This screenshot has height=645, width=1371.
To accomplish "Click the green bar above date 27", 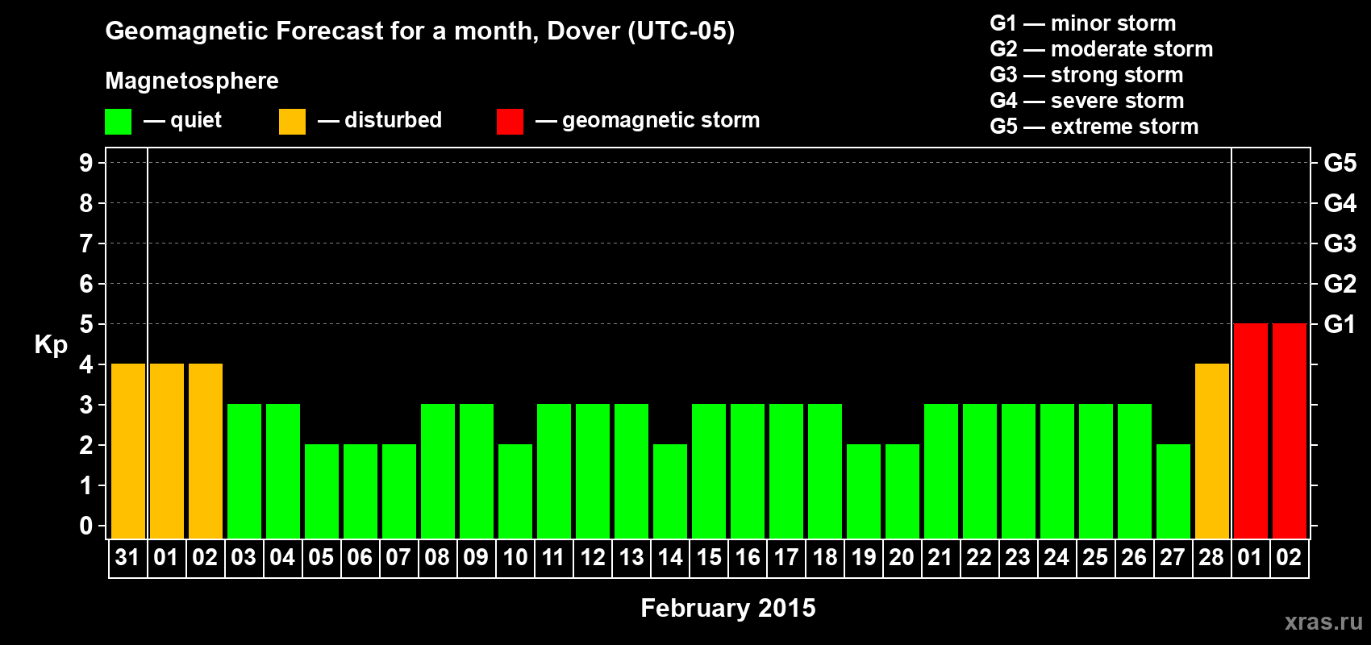I will click(1173, 492).
